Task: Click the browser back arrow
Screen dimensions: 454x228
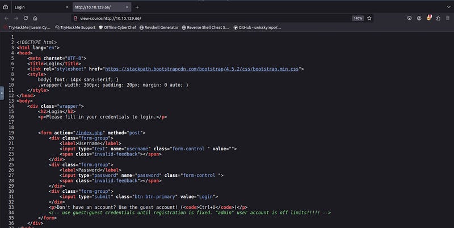Action: 7,18
